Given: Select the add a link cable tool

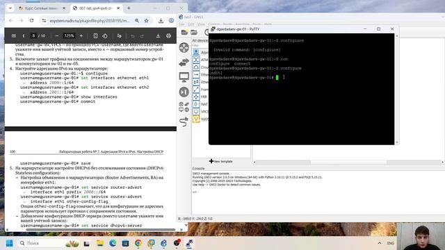Looking at the screenshot, I should [x=184, y=122].
